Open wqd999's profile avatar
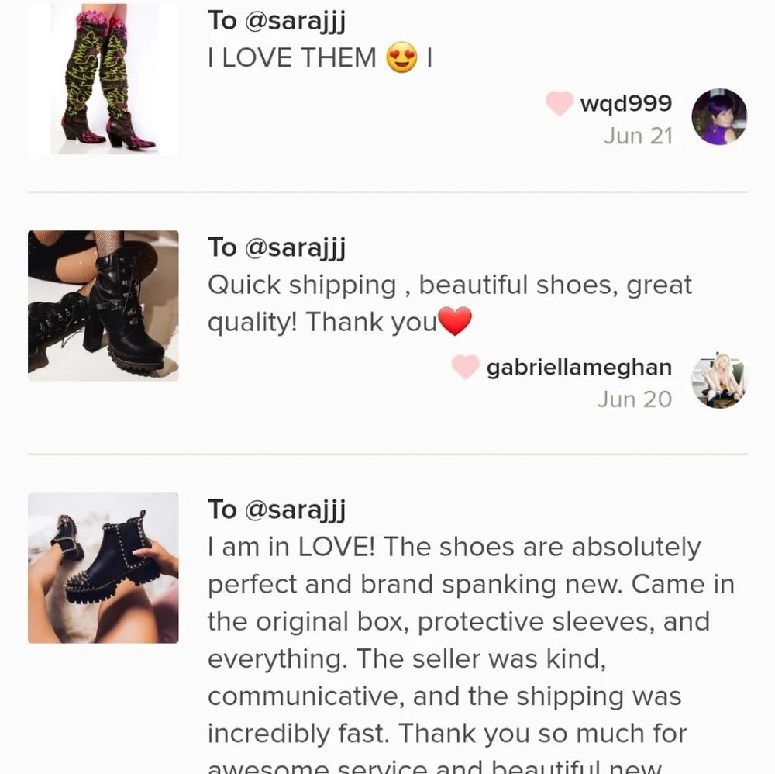Viewport: 775px width, 774px height. coord(718,116)
